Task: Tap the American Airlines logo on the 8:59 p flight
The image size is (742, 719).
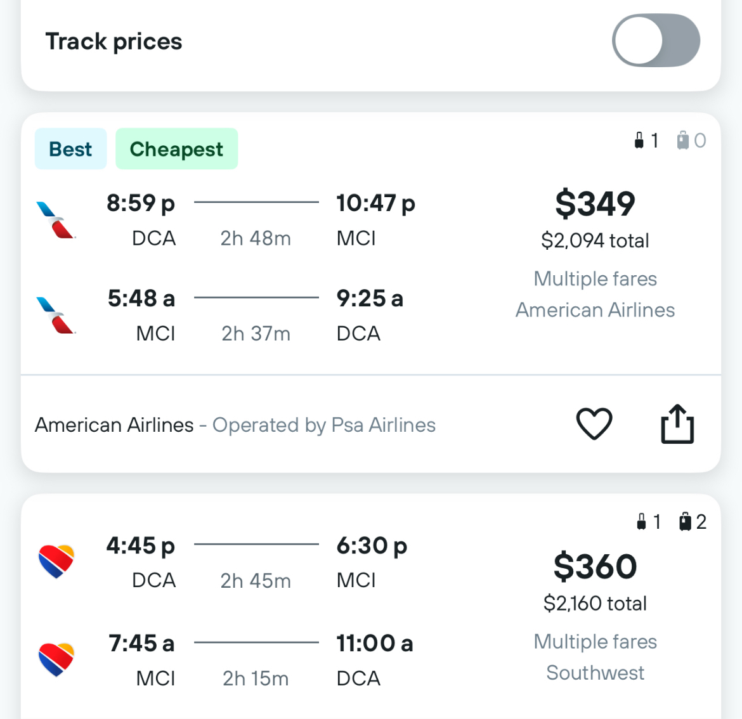Action: click(56, 220)
